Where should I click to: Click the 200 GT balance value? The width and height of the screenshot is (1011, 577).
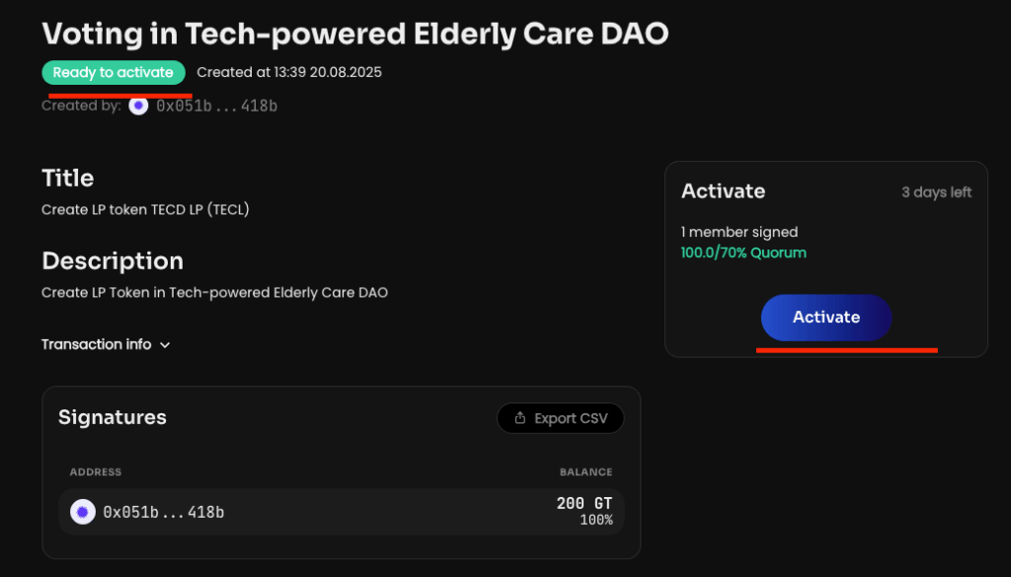(583, 503)
